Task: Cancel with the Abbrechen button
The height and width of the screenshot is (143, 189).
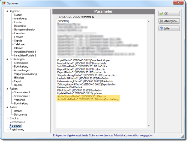Action: click(169, 21)
